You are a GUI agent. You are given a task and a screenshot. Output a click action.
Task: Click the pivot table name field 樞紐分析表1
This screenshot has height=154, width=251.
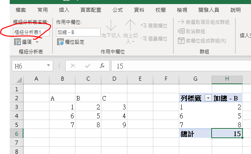pos(31,32)
